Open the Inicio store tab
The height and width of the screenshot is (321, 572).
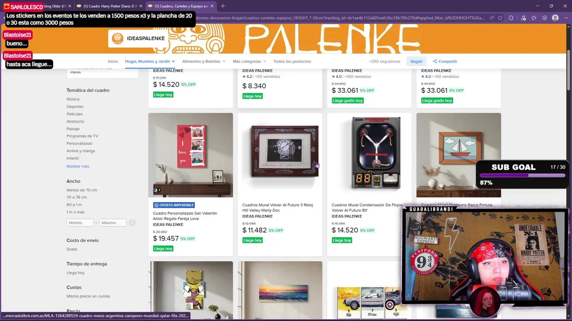point(113,62)
